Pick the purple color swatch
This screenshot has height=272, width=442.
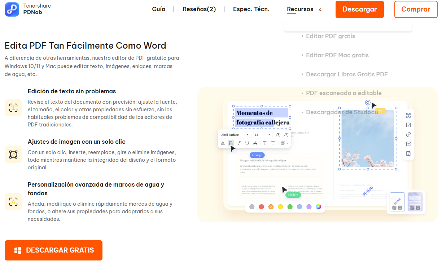309,207
